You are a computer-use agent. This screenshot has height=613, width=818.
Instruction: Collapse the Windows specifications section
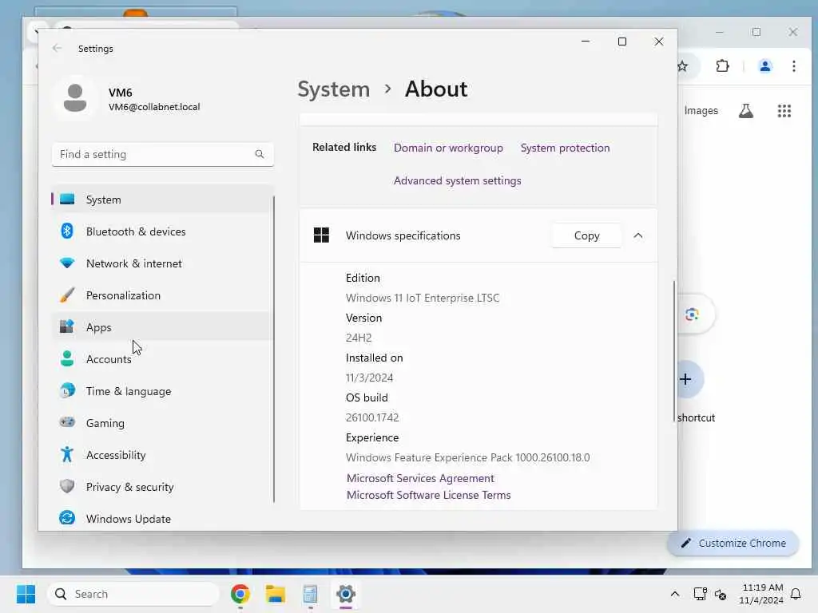(x=638, y=235)
